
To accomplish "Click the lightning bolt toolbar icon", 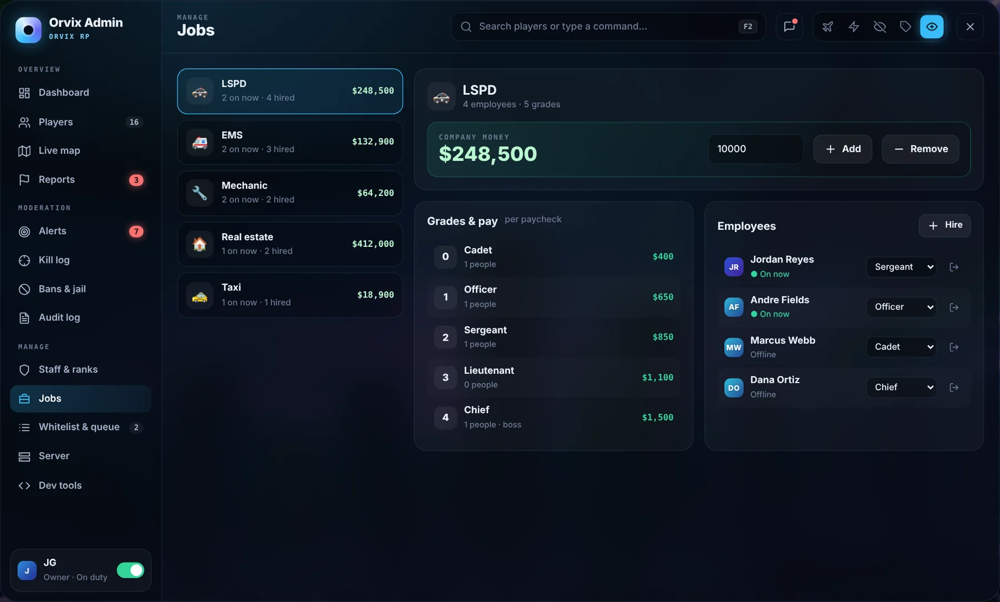I will pyautogui.click(x=854, y=27).
